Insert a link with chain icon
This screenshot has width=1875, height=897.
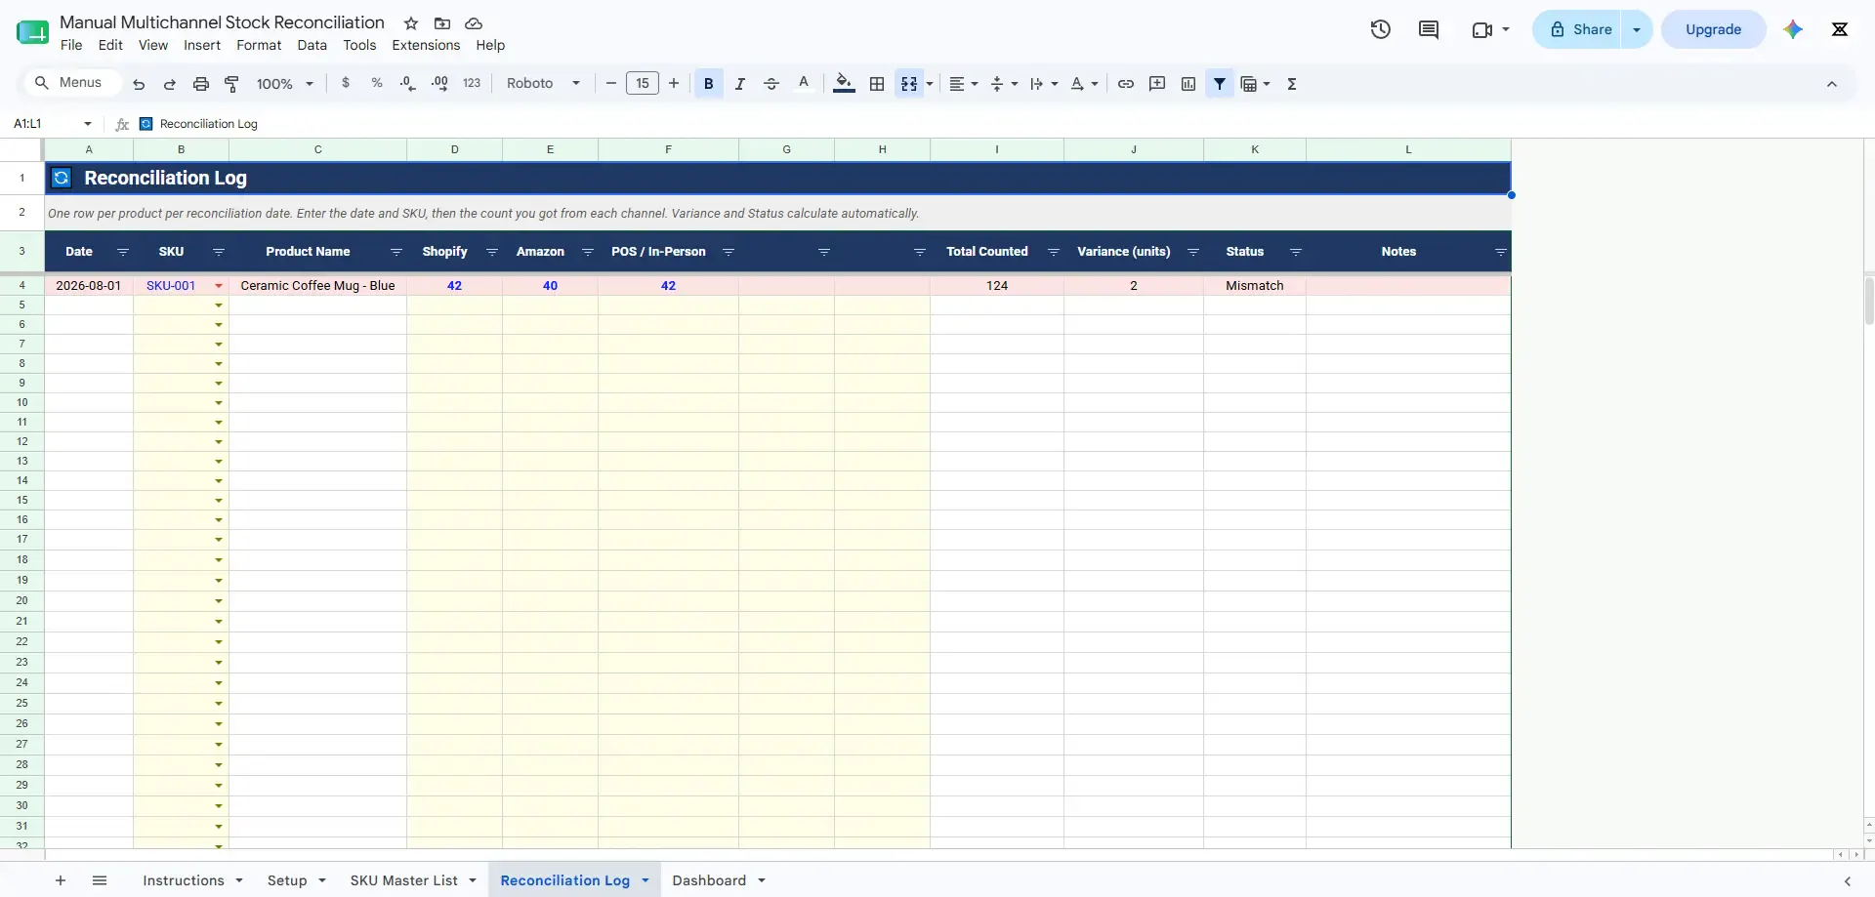click(1126, 84)
